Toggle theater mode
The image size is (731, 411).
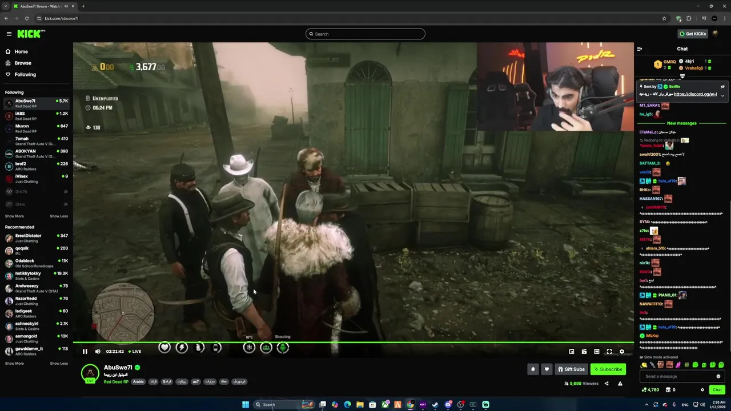(x=597, y=352)
